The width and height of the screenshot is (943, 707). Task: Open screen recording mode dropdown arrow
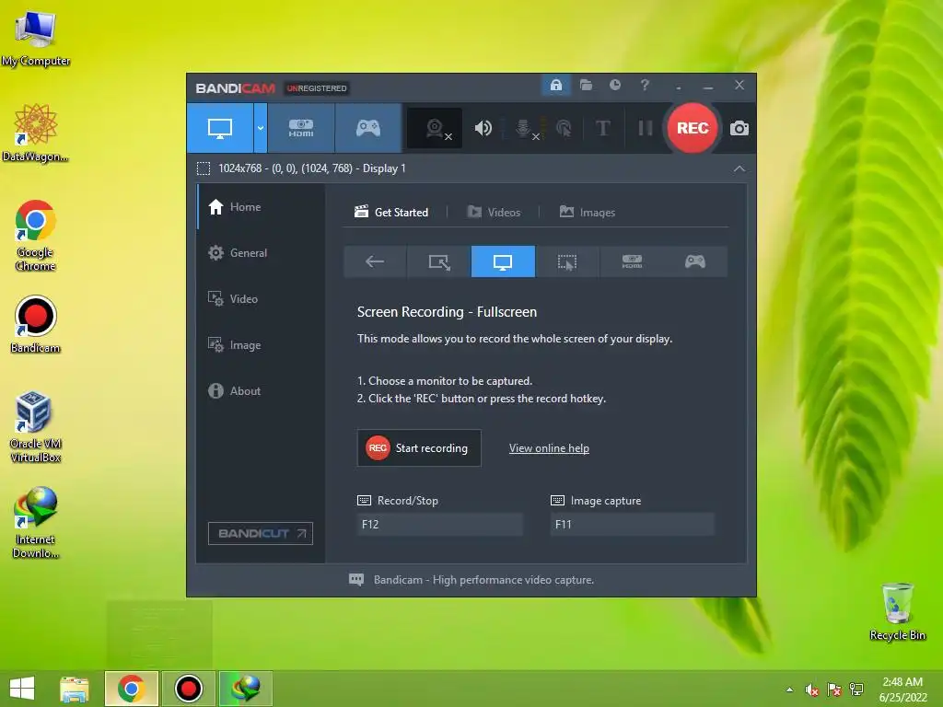[261, 128]
